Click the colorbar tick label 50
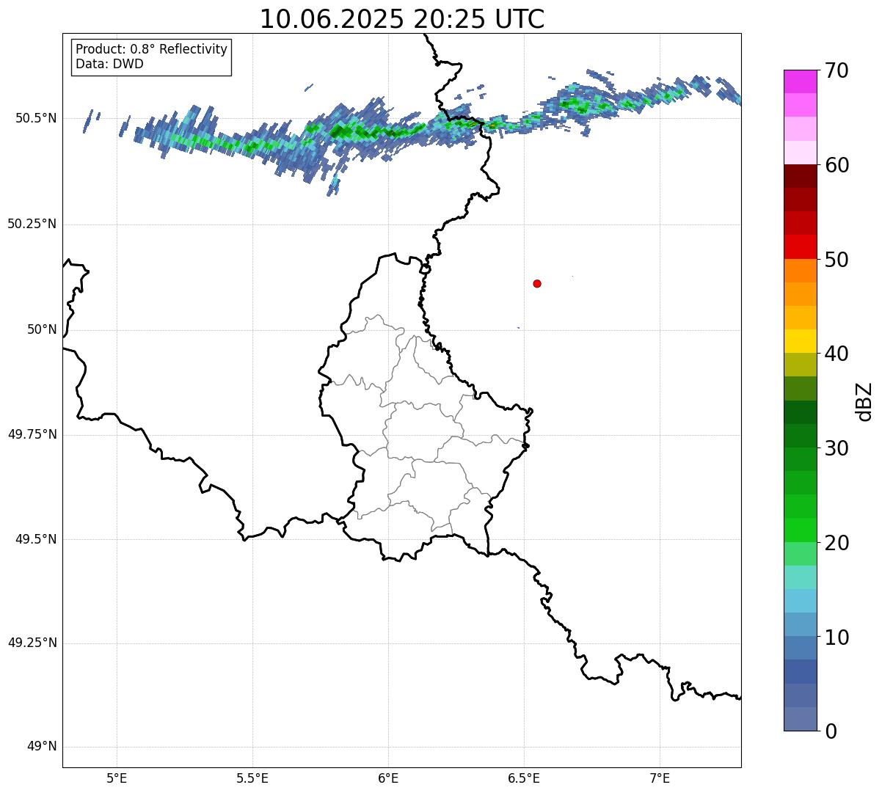The image size is (882, 793). coord(837,260)
